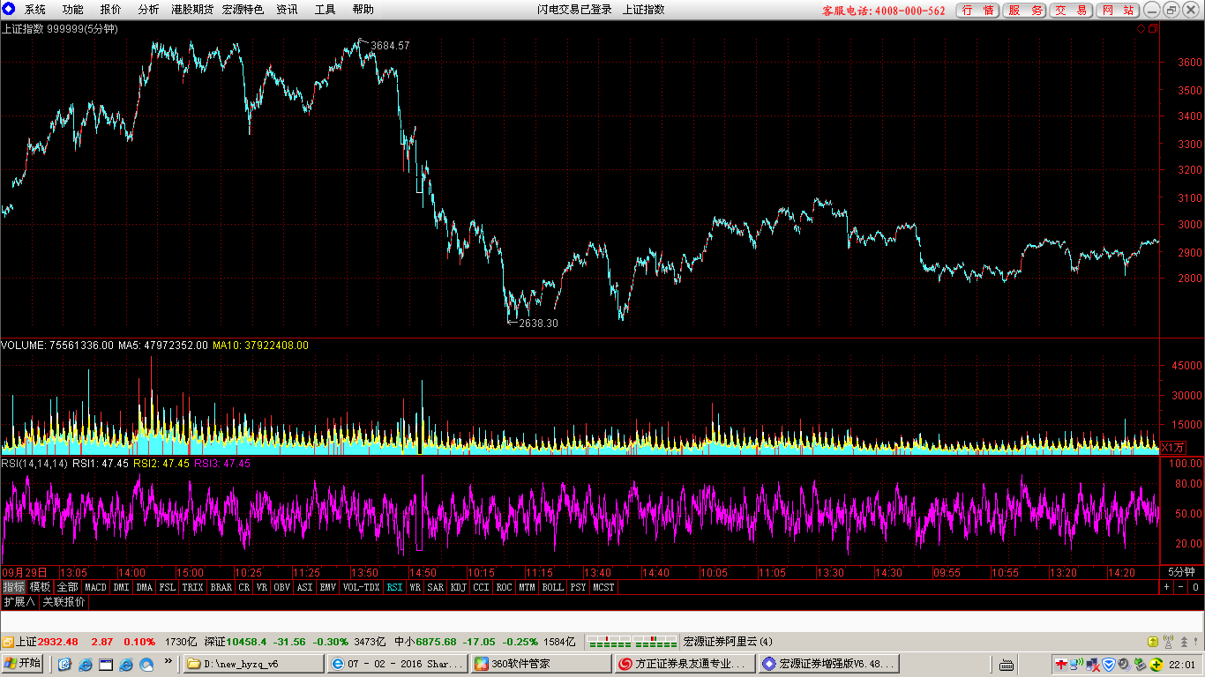Click the show desktop quick launch icon
1205x677 pixels.
65,664
